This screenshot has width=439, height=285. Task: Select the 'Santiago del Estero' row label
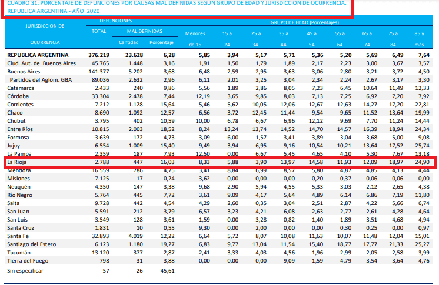click(x=31, y=244)
